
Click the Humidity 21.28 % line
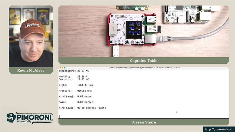(x=73, y=76)
